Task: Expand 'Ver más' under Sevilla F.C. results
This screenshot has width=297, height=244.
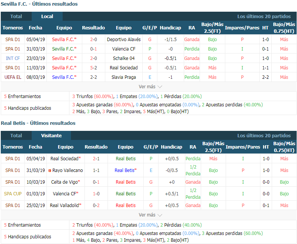Action: coord(150,87)
